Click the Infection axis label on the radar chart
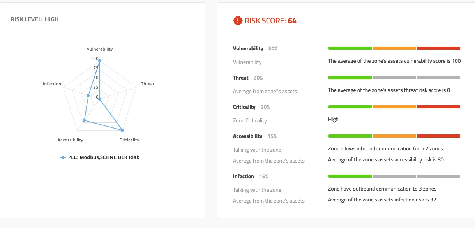 coord(52,84)
